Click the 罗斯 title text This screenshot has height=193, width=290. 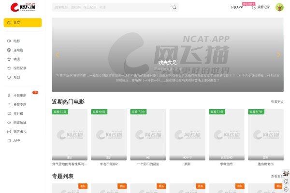point(188,164)
